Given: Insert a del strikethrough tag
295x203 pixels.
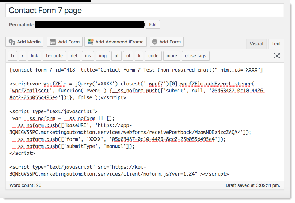Looking at the screenshot, I should coord(74,56).
